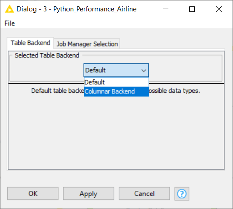Choose Default from the dropdown list
Screen dimensions: 233x209
pos(116,82)
